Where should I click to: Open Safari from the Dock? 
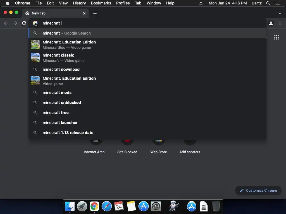pos(106,206)
